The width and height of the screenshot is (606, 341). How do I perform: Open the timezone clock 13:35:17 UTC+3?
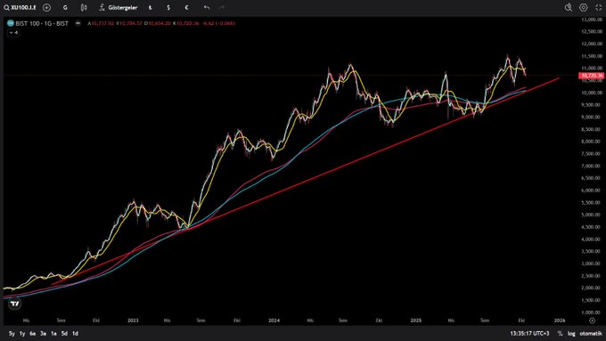529,333
